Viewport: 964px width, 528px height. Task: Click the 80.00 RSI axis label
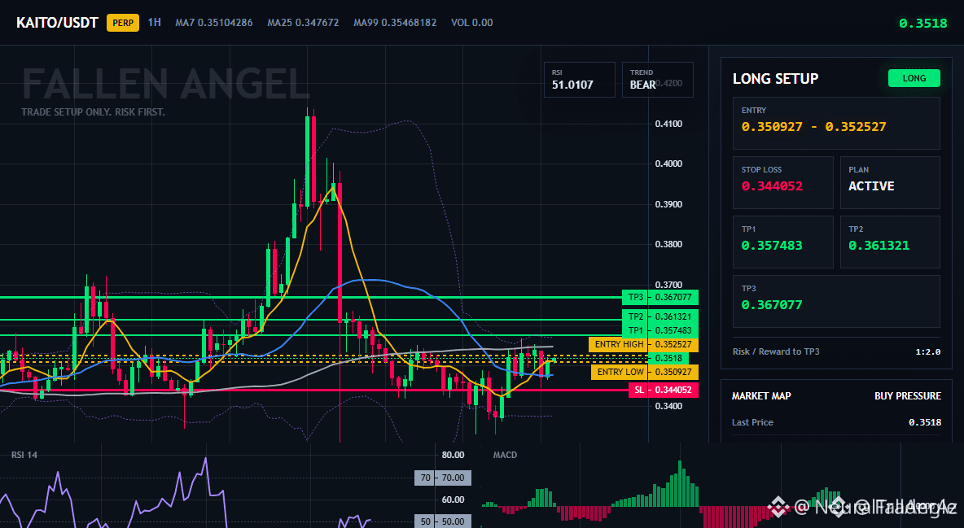(x=454, y=455)
